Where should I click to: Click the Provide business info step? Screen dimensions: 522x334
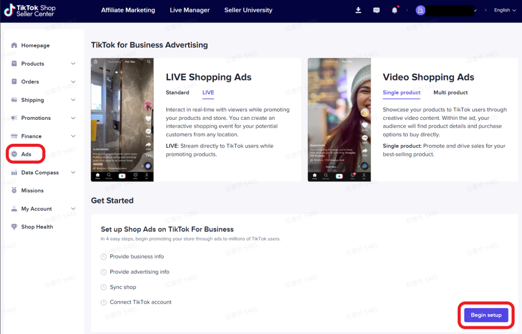(137, 257)
